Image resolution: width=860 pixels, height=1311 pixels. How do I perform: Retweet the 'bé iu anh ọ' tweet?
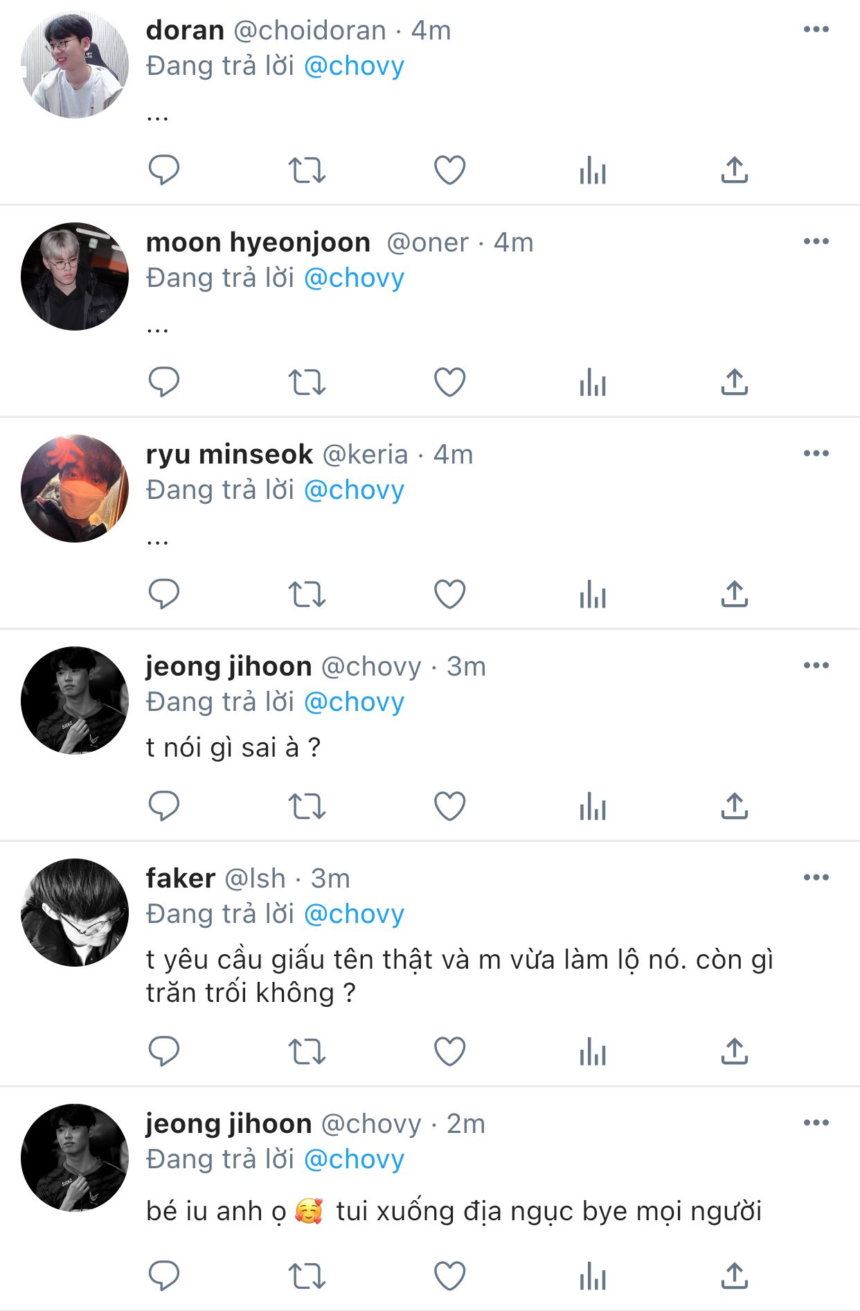tap(307, 1276)
